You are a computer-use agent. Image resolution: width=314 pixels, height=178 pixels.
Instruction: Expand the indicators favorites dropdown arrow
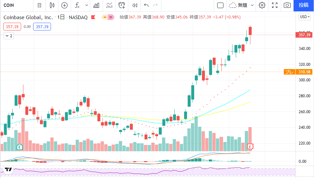(86, 6)
